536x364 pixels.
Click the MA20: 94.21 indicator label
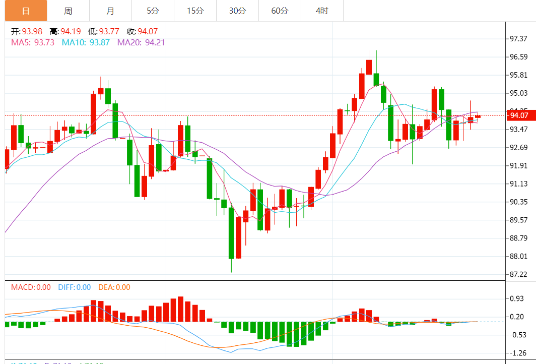pyautogui.click(x=141, y=42)
